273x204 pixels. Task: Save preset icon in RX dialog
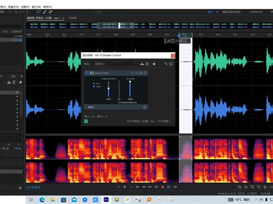[142, 64]
